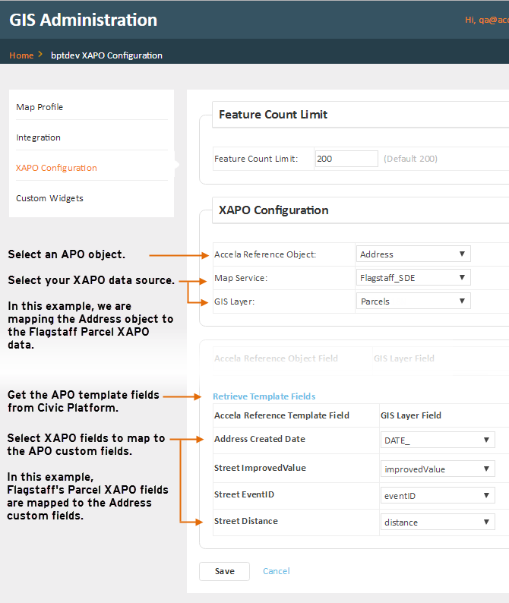Open the distance layer field dropdown
Screen dimensions: 509x603
click(x=438, y=522)
